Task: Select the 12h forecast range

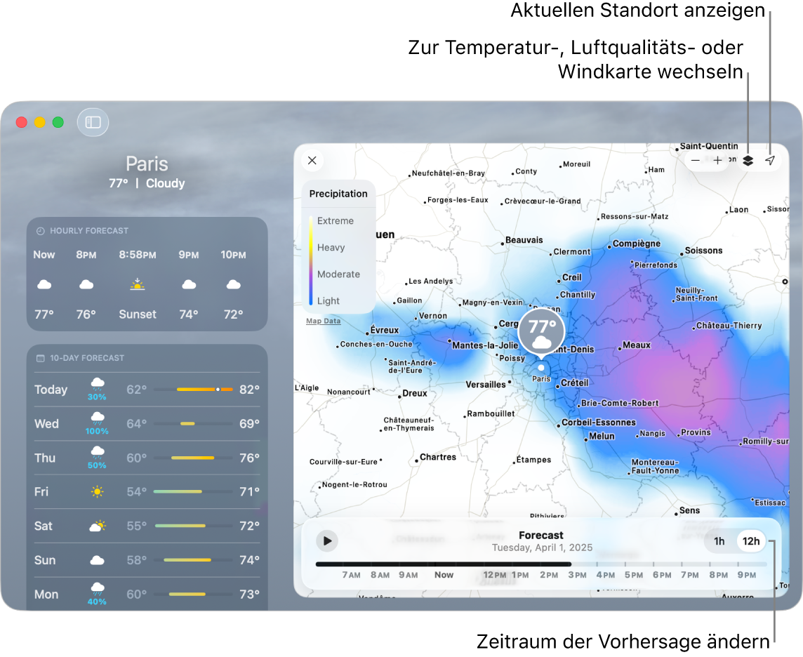Action: pyautogui.click(x=751, y=541)
